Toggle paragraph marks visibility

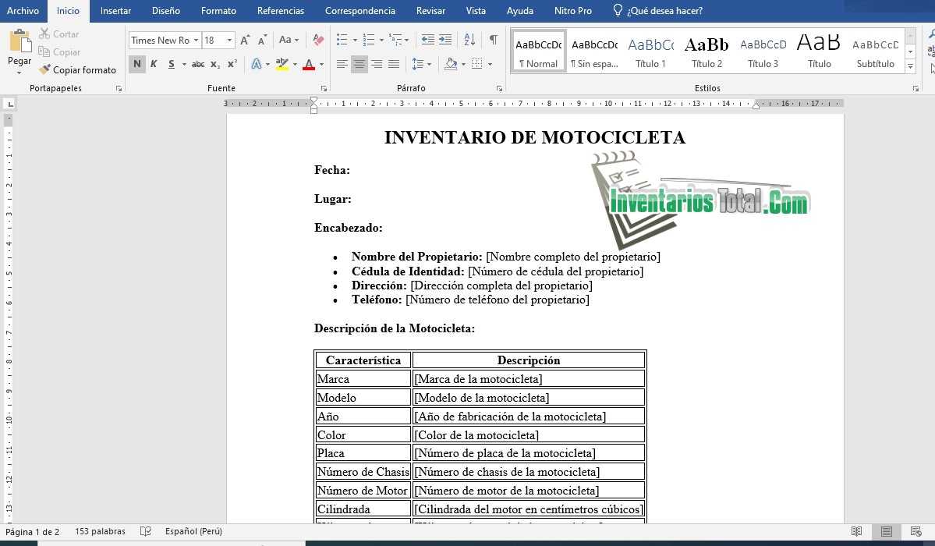492,39
